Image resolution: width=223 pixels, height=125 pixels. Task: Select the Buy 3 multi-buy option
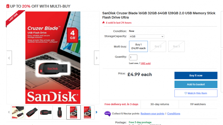coord(176,46)
